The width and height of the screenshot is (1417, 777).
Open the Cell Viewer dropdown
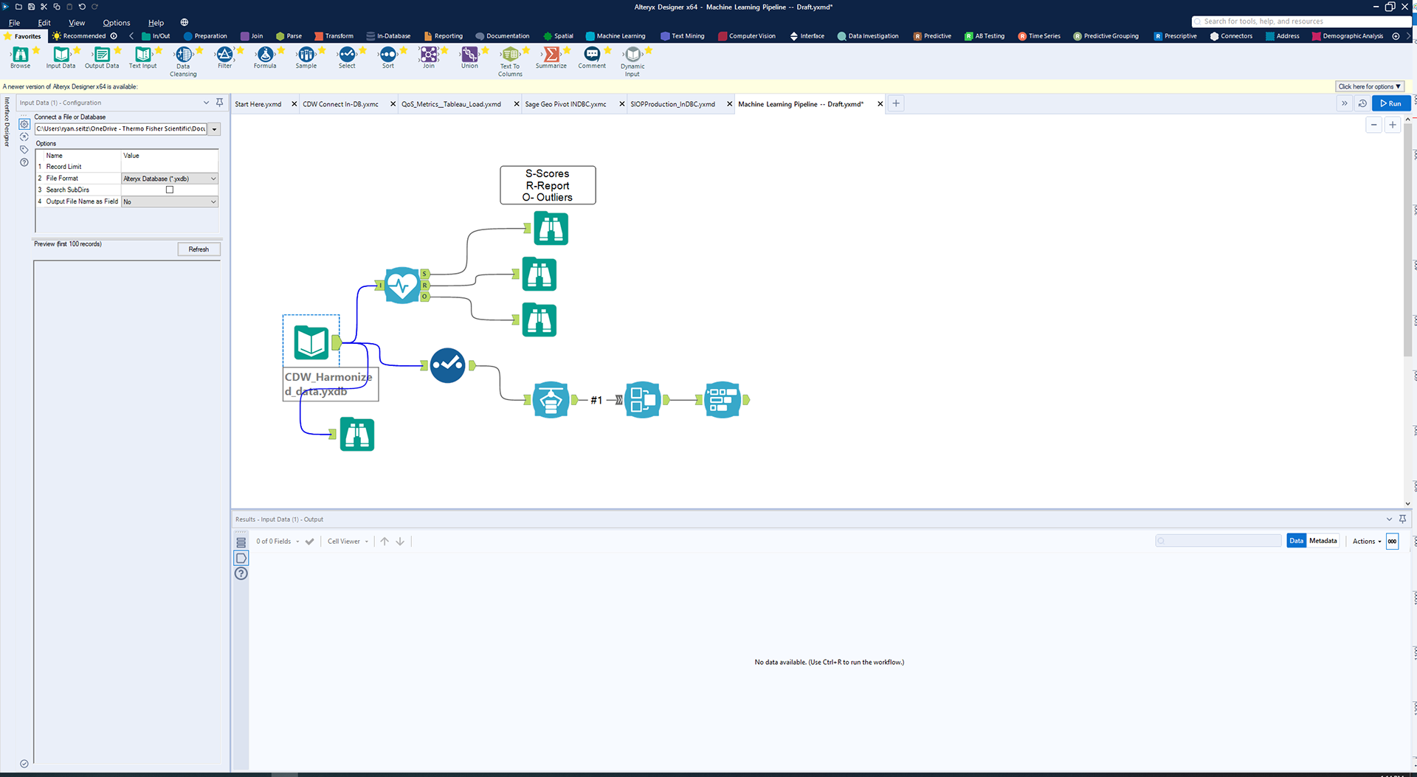point(348,541)
